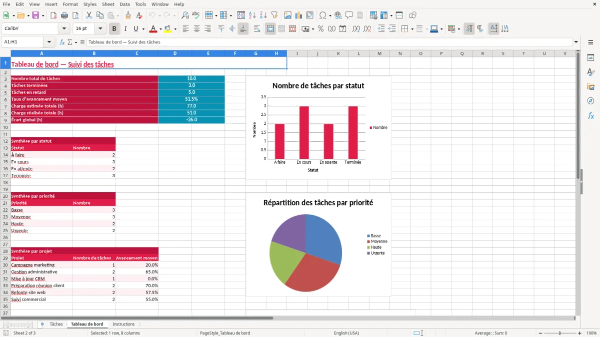Viewport: 600px width, 337px height.
Task: Open the sidebar Gallery
Action: click(590, 87)
